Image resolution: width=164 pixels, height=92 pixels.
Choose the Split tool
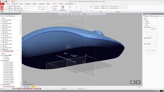pos(55,8)
